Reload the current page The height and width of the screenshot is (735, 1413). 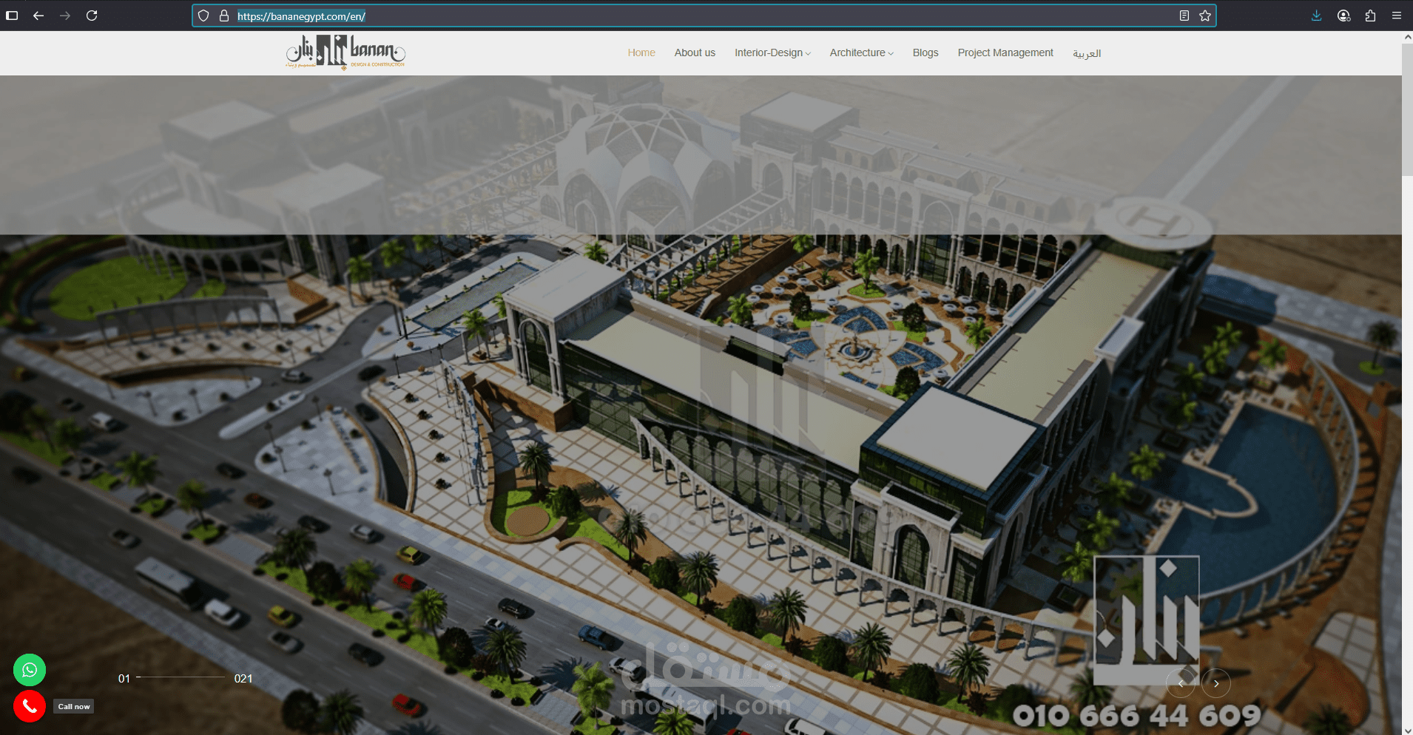click(x=92, y=16)
